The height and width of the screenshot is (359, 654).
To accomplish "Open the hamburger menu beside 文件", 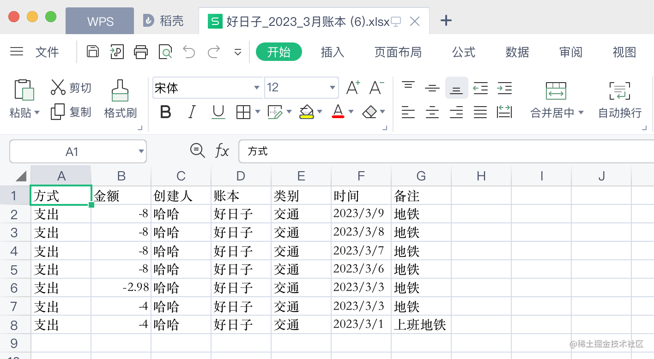I will 17,52.
